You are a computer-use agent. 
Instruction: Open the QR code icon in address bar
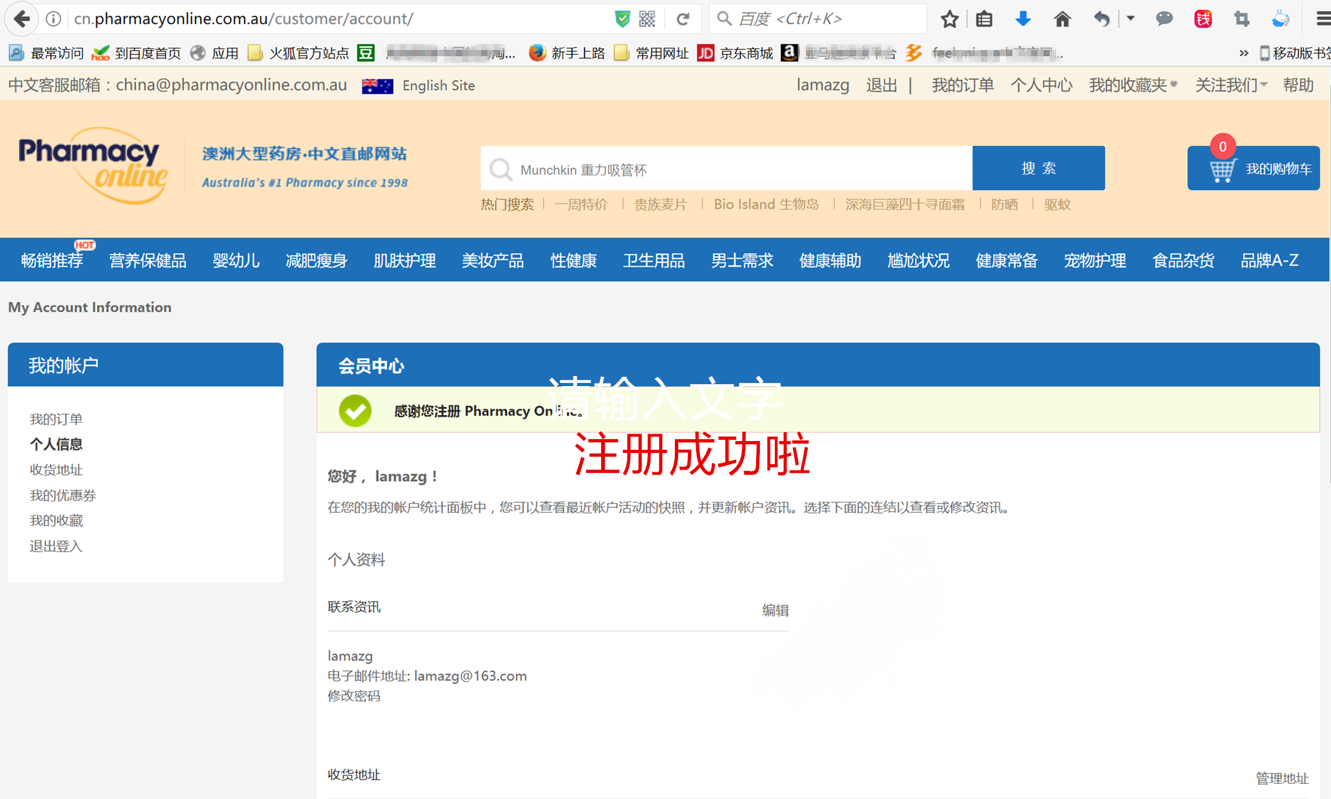(647, 19)
